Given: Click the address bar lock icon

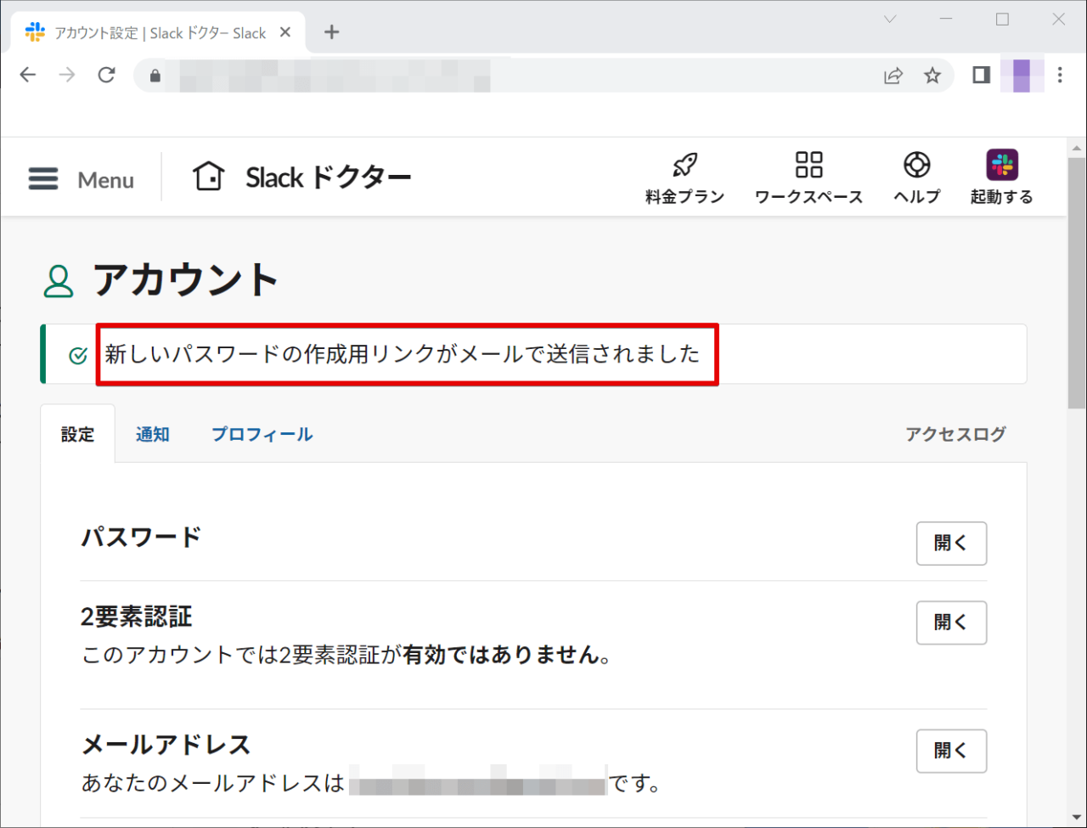Looking at the screenshot, I should [155, 76].
